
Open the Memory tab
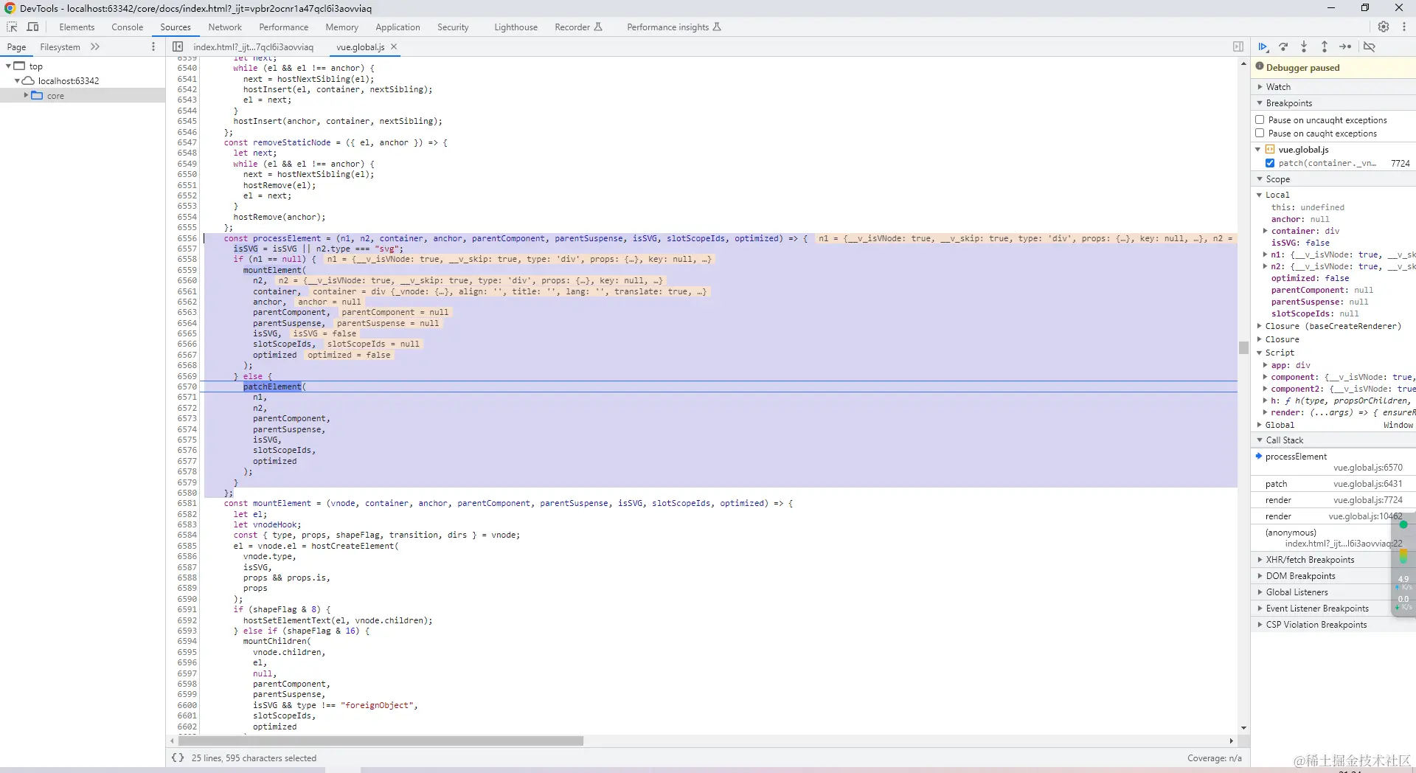pos(341,27)
